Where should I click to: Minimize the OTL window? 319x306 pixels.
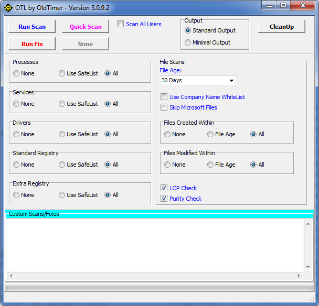[x=269, y=6]
